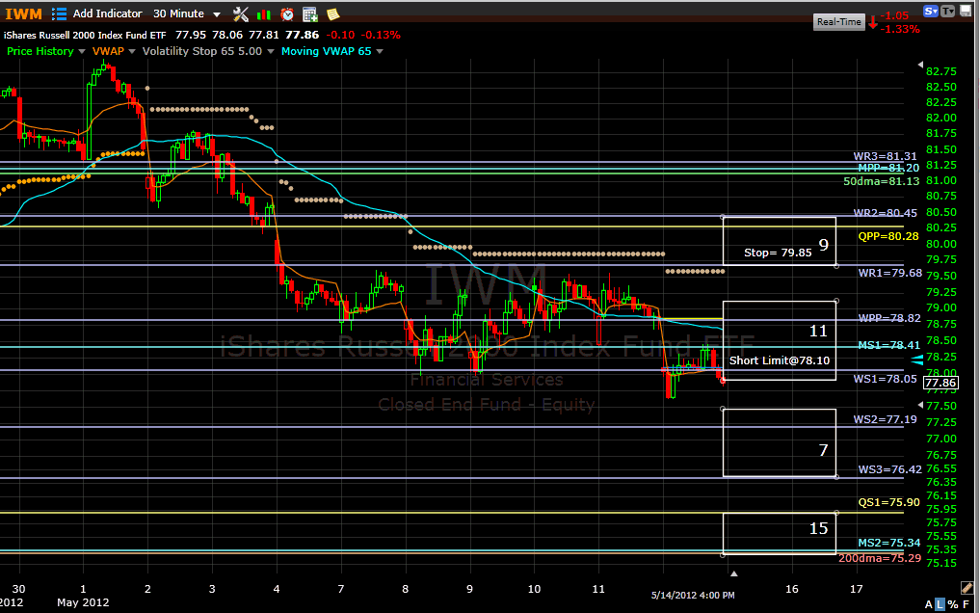Click the WS1=78.05 level label
The image size is (980, 613).
pyautogui.click(x=885, y=379)
